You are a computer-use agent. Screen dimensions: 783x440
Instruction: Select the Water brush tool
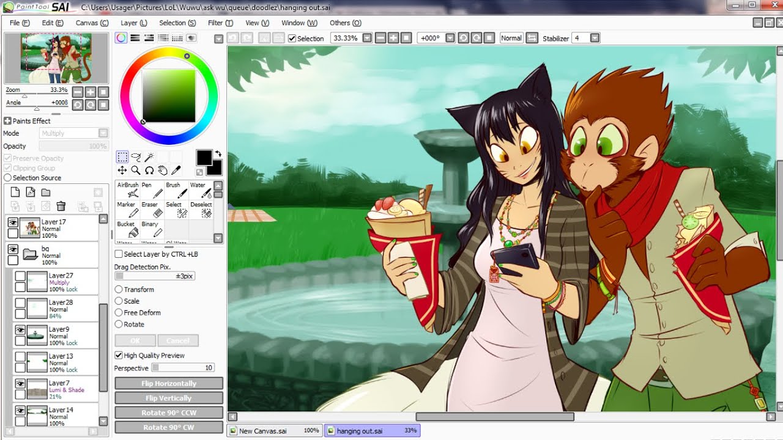[201, 189]
